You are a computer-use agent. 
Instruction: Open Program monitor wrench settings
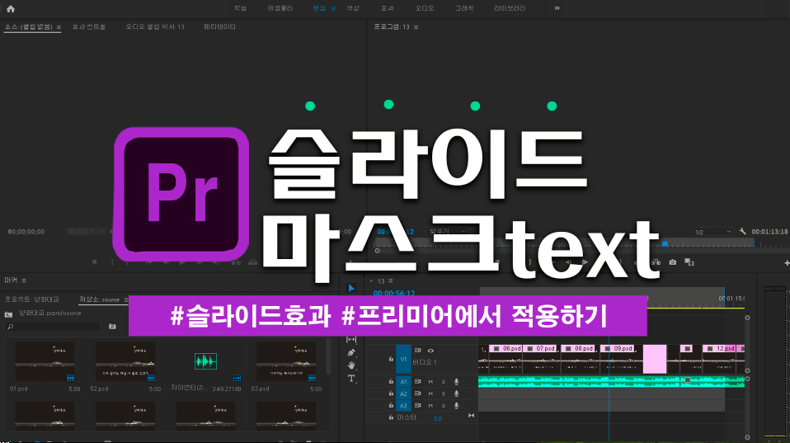pyautogui.click(x=742, y=231)
